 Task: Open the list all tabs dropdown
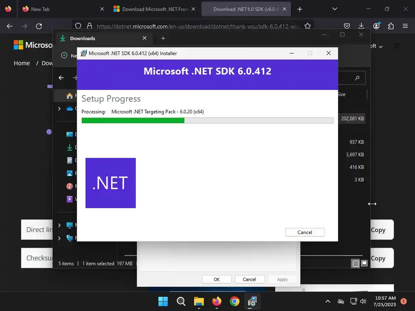point(334,9)
